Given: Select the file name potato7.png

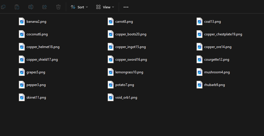Looking at the screenshot, I should click(x=125, y=85).
